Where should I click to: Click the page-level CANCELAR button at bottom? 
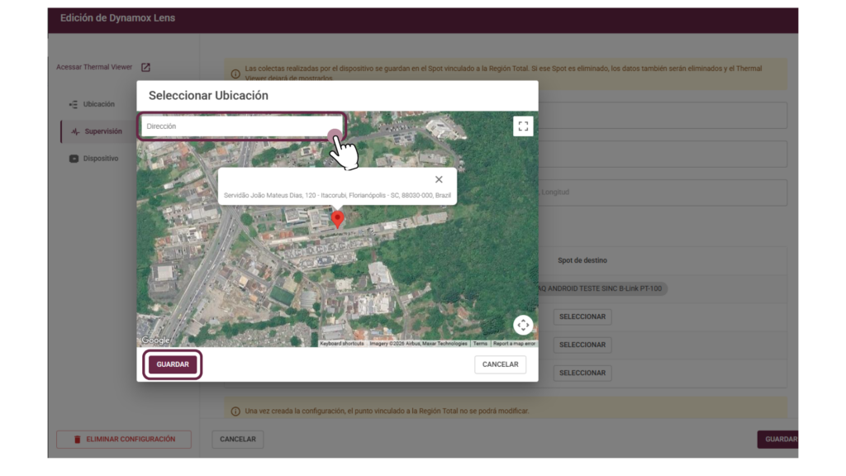pos(237,440)
